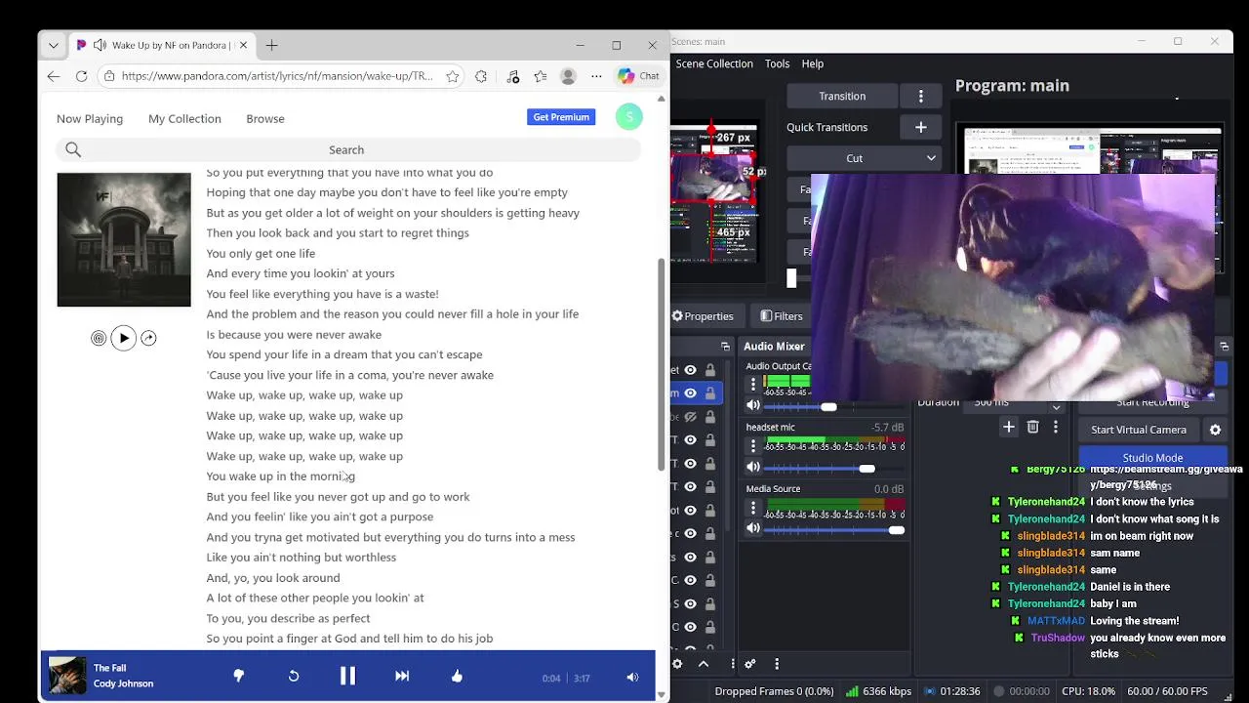Toggle lock of first source row
The width and height of the screenshot is (1249, 703).
(710, 370)
